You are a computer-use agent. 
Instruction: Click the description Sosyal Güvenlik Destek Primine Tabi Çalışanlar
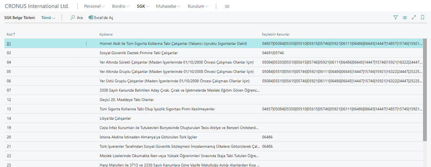pyautogui.click(x=139, y=53)
